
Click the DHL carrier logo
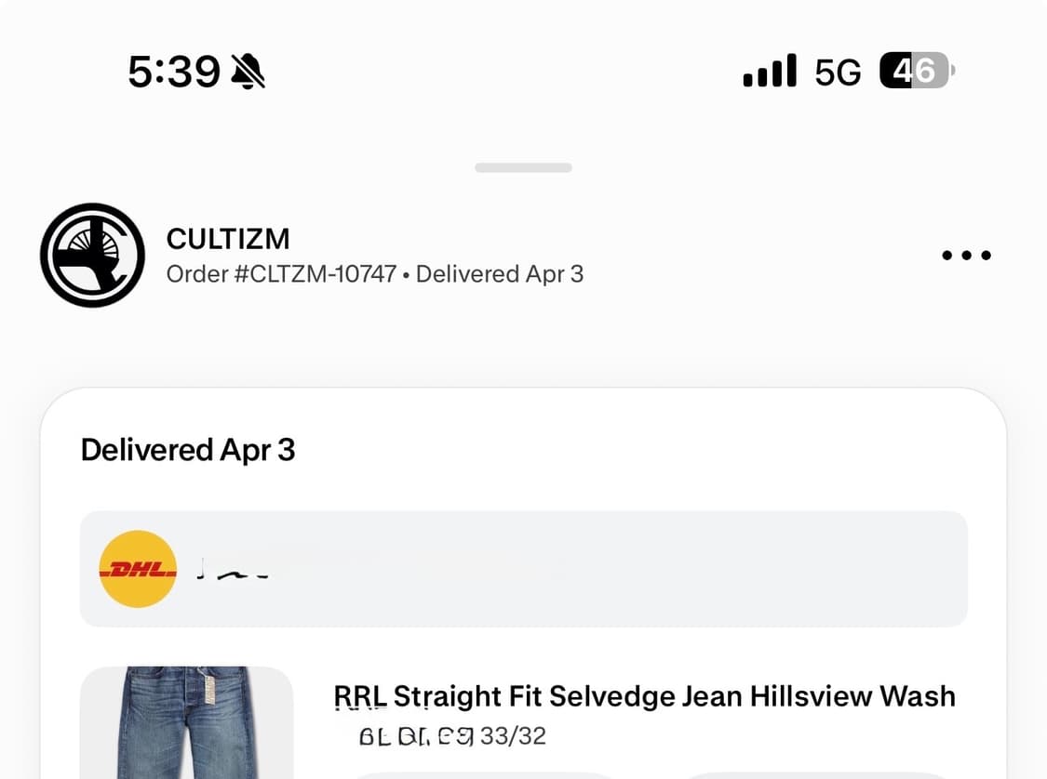point(137,568)
